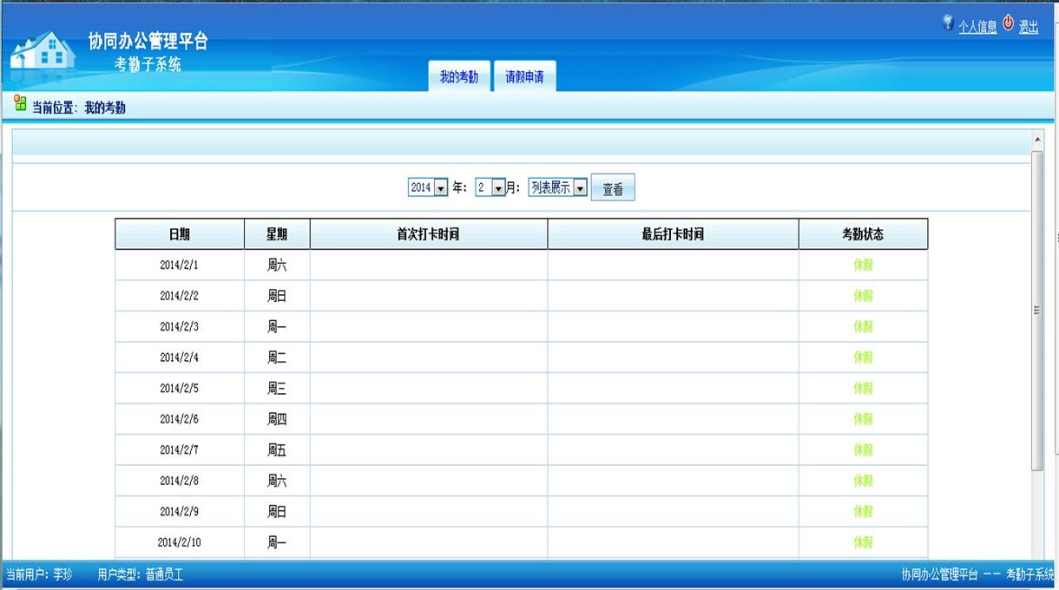Click 休假 status for 2014/2/5
The height and width of the screenshot is (590, 1059).
pyautogui.click(x=863, y=389)
